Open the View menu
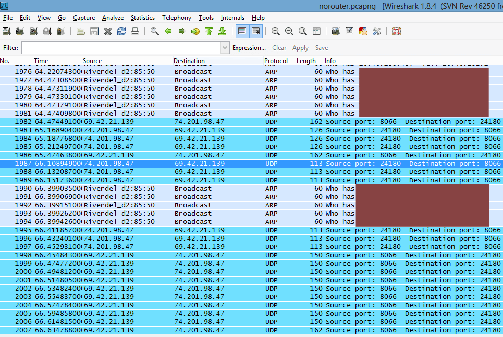 [x=44, y=18]
